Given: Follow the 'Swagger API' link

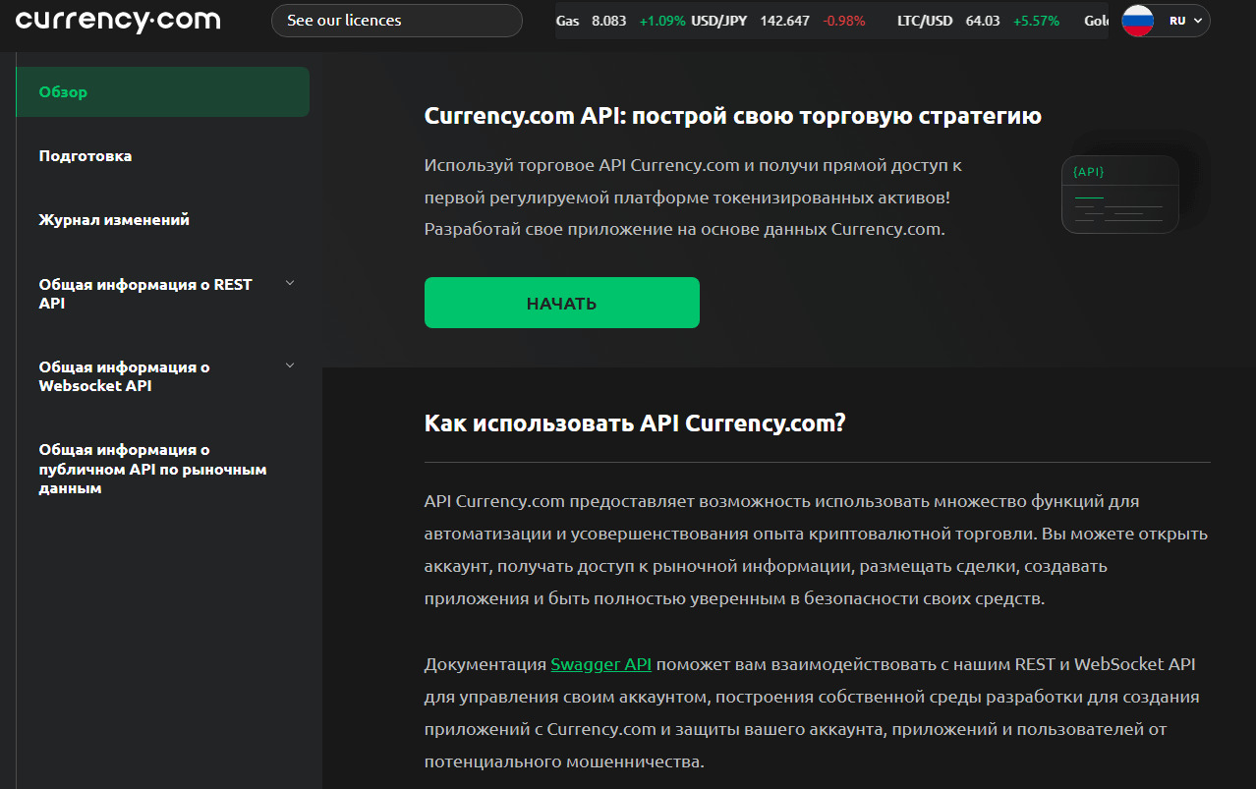Looking at the screenshot, I should (x=600, y=664).
